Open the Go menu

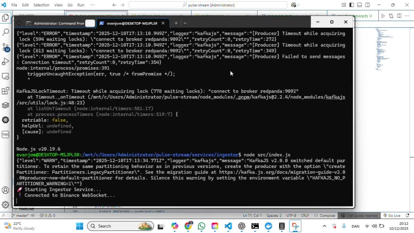point(70,5)
